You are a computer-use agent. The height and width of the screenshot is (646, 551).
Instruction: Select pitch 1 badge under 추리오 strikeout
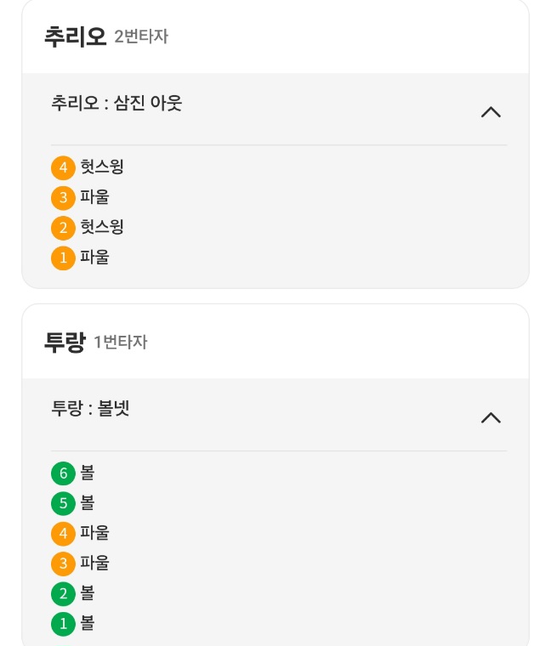63,258
